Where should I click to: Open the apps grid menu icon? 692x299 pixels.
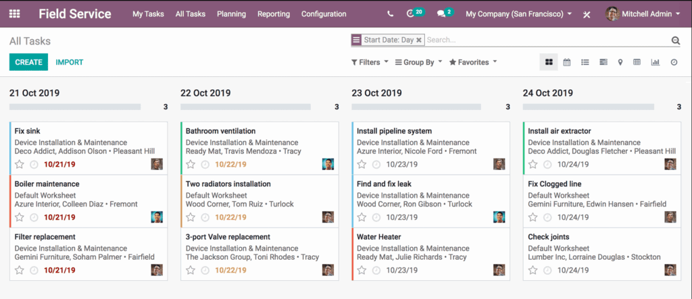point(15,13)
